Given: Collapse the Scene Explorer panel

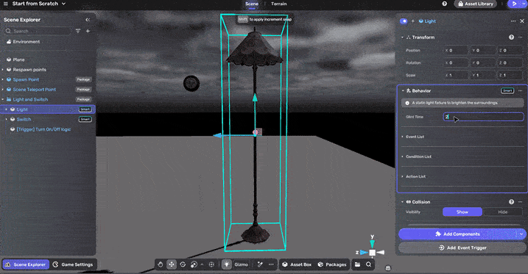Looking at the screenshot, I should pos(88,20).
